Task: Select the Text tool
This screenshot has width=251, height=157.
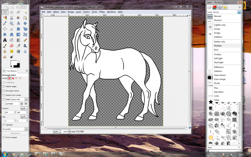Action: click(x=5, y=40)
